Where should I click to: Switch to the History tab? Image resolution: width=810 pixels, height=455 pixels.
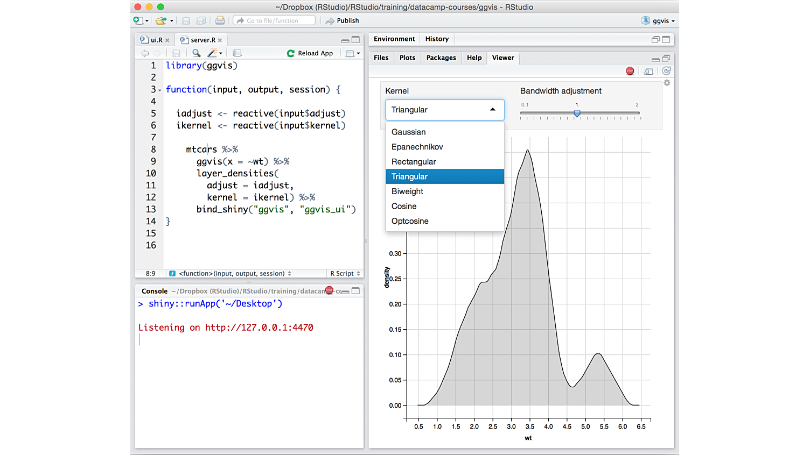[x=436, y=39]
